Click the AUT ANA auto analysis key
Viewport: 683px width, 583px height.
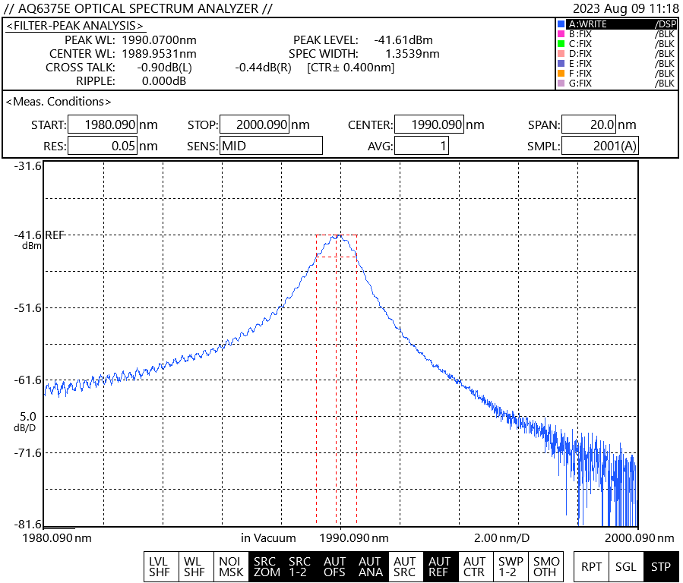370,566
